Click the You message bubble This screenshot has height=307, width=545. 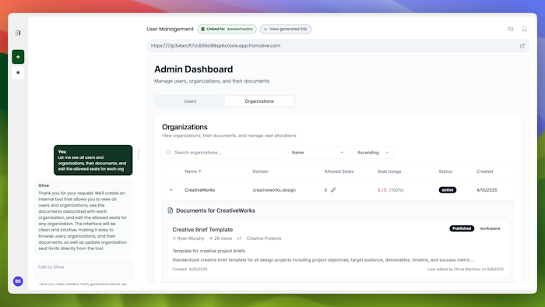point(93,161)
